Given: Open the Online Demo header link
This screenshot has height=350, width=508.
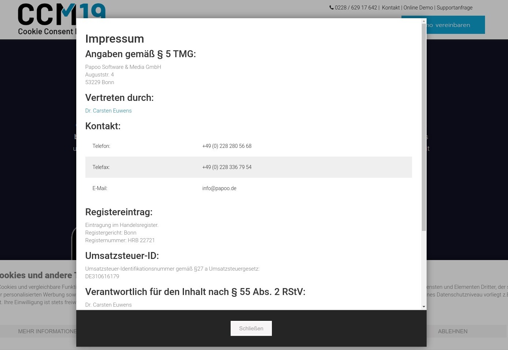Looking at the screenshot, I should (418, 8).
